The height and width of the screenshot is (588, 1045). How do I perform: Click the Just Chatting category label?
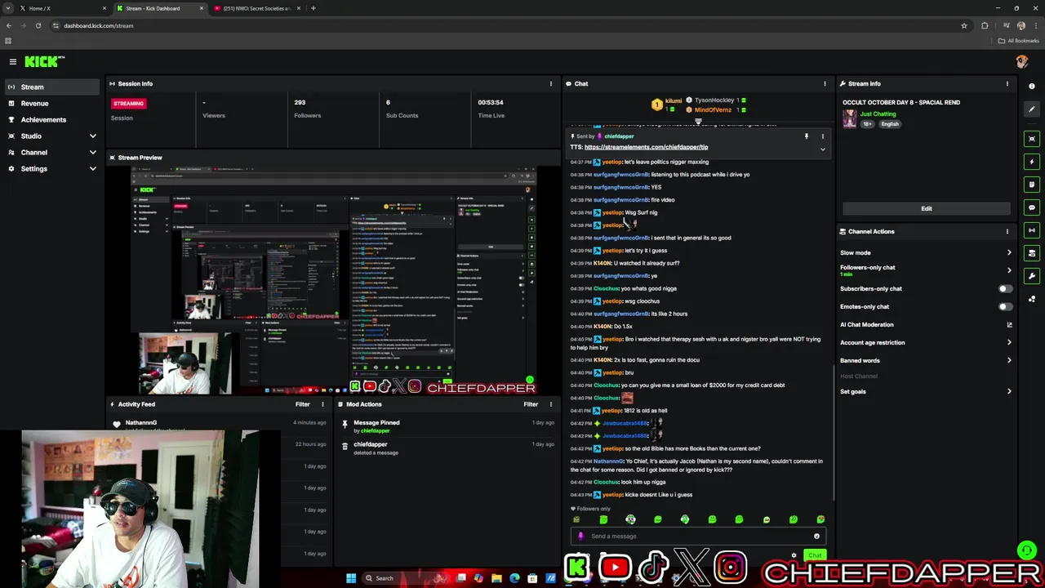(878, 114)
